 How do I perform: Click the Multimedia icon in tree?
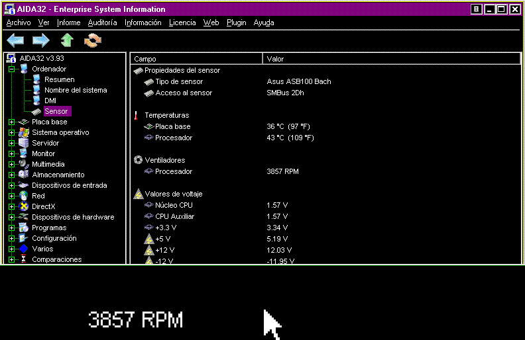(x=24, y=164)
